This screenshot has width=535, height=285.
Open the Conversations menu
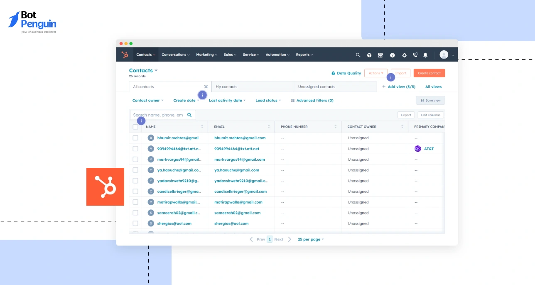click(174, 54)
